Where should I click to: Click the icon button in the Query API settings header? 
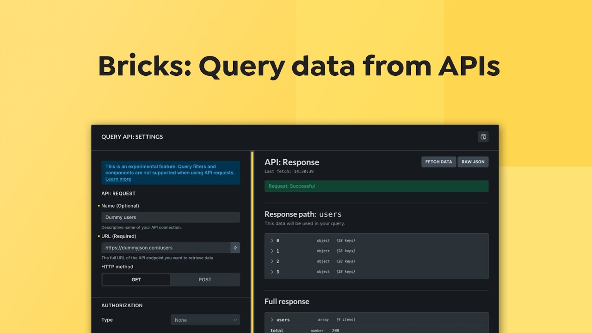483,137
